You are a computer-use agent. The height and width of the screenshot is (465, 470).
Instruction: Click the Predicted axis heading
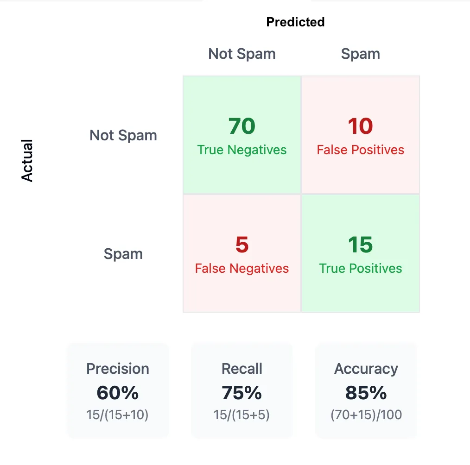pyautogui.click(x=295, y=22)
